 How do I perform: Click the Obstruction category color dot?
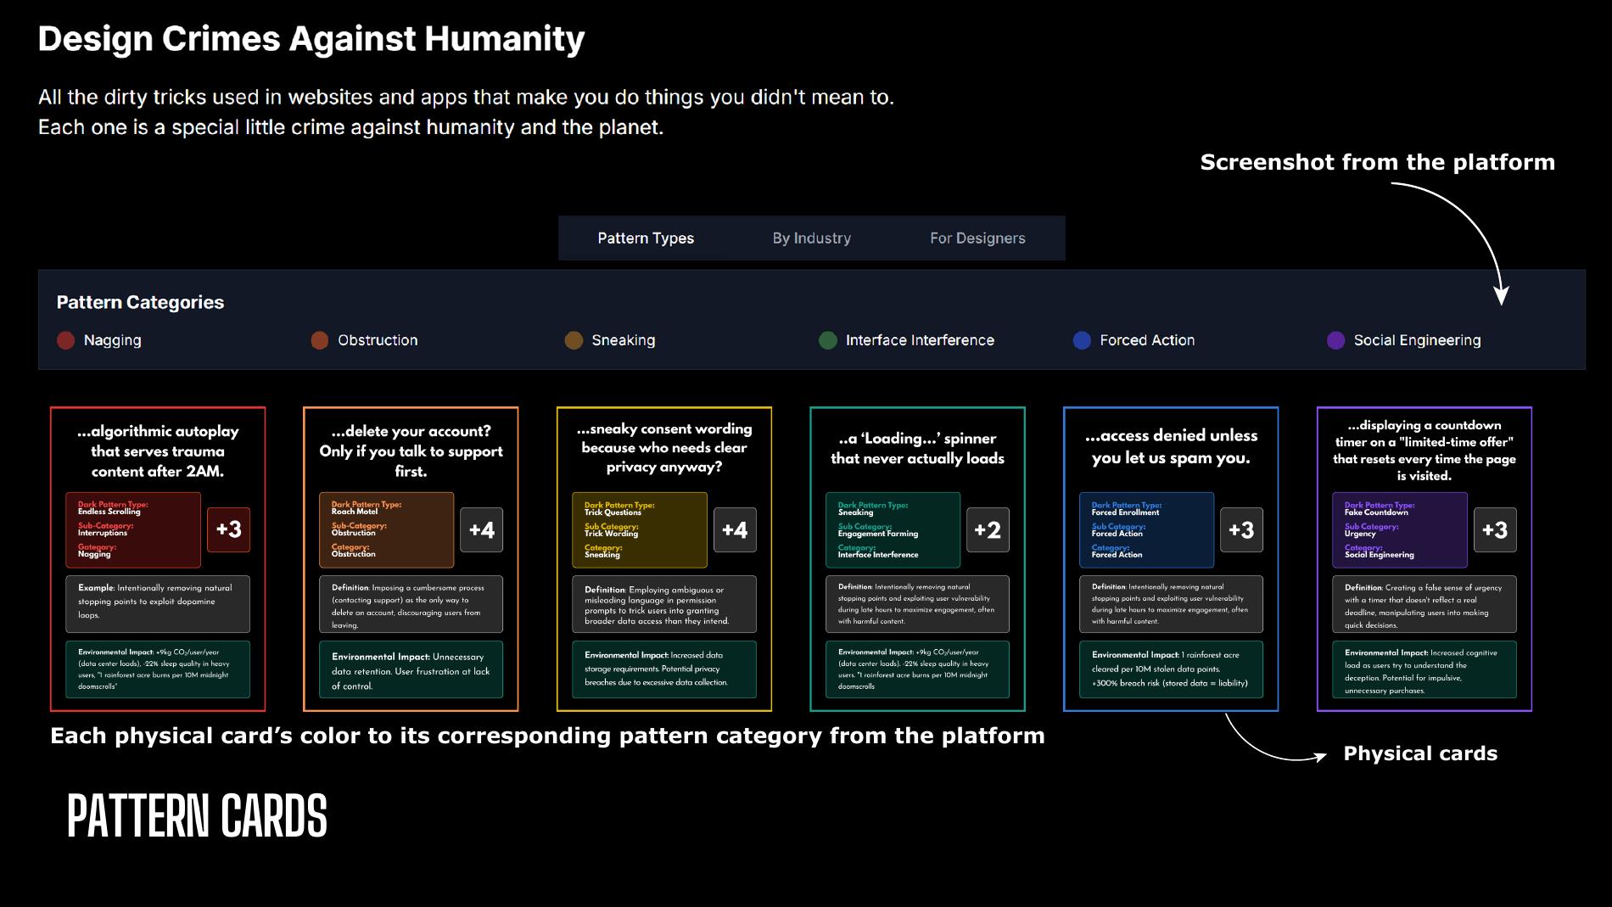click(319, 340)
